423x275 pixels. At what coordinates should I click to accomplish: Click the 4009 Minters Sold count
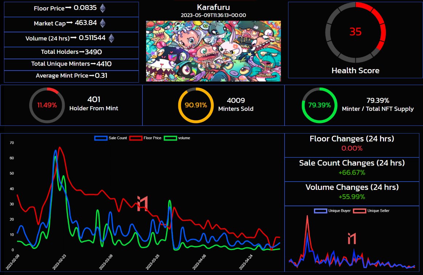click(236, 100)
